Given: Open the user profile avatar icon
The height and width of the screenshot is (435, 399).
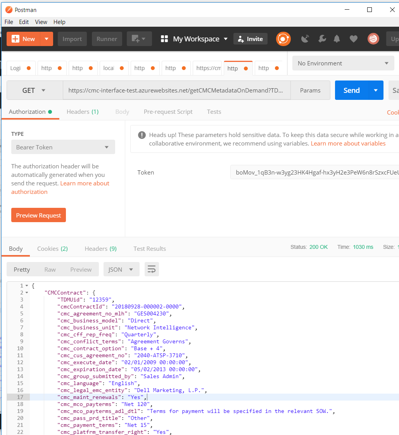Looking at the screenshot, I should click(373, 39).
